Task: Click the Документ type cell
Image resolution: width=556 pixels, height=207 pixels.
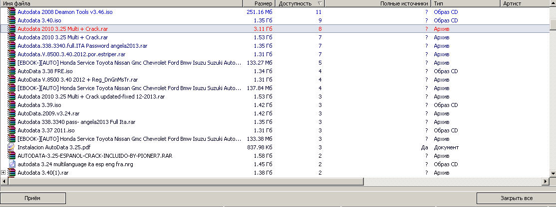Action: (446, 148)
